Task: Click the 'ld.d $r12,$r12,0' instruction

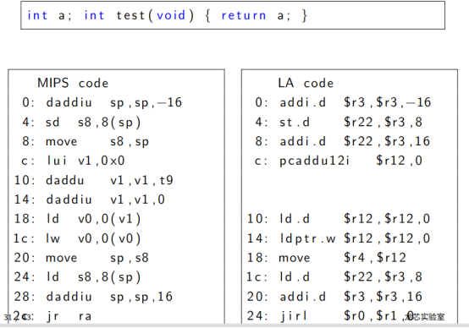Action: 339,219
